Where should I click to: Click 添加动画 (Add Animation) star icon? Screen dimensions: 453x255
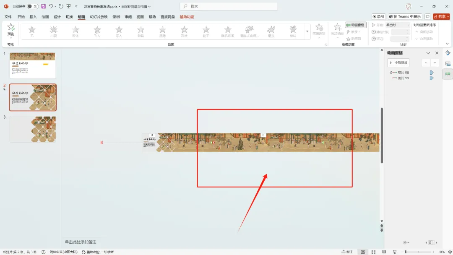tap(337, 27)
